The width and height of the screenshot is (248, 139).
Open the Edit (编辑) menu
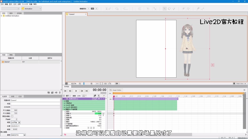(6, 4)
